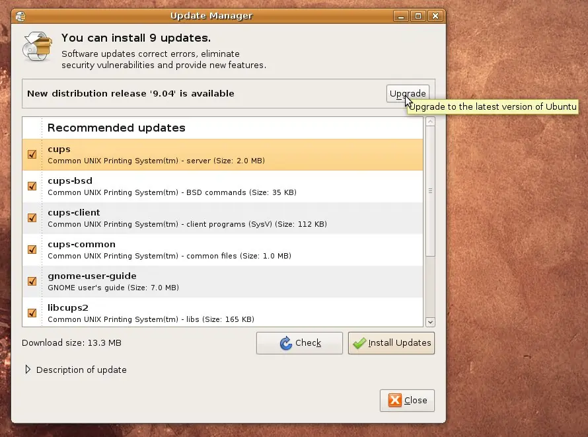The width and height of the screenshot is (588, 437).
Task: Click the blue refresh icon on Check
Action: [x=286, y=343]
